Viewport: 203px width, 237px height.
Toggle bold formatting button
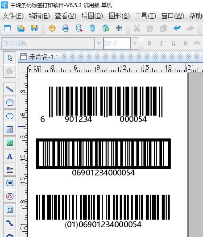click(x=149, y=43)
